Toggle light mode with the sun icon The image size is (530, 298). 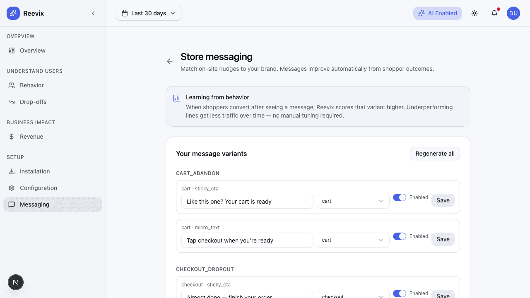coord(475,13)
